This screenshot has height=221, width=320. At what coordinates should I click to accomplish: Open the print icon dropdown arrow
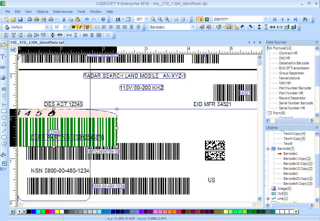[x=56, y=19]
